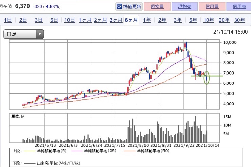Switch to the 2ヶ月 chart period
Viewport: 251px width, 167px height.
[100, 20]
